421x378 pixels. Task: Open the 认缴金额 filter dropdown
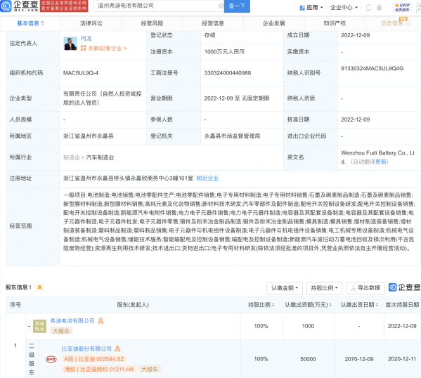click(285, 288)
